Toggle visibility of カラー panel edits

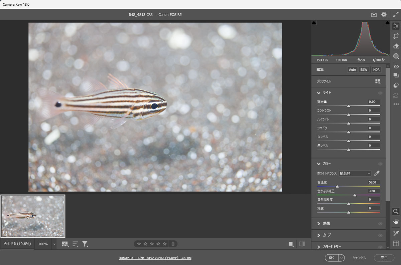click(x=380, y=164)
